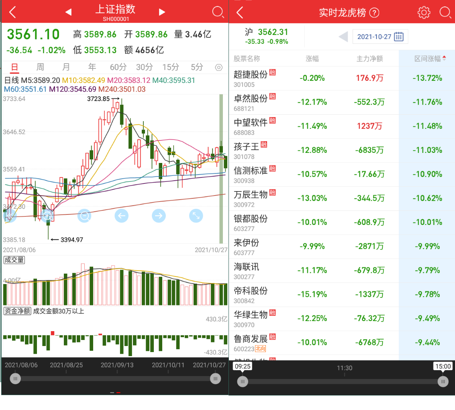Switch to the next index with the right triangle
This screenshot has width=455, height=410.
click(x=162, y=12)
